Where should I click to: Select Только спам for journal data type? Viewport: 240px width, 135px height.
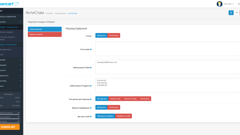(115, 99)
